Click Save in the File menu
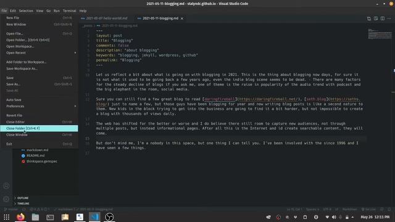 pyautogui.click(x=39, y=78)
